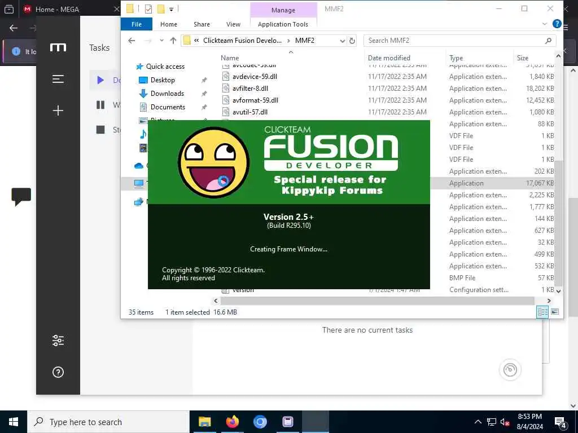
Task: Switch Explorer to details view icon
Action: pos(542,312)
